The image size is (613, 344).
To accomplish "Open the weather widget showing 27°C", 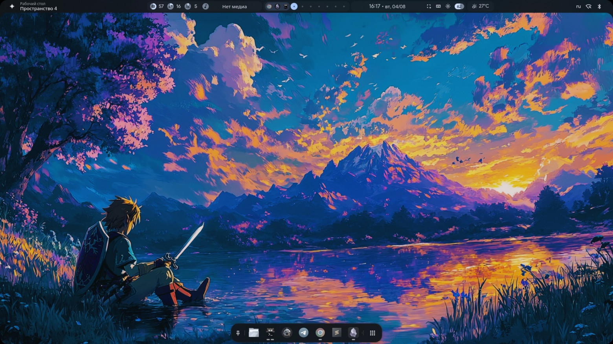I will point(480,6).
